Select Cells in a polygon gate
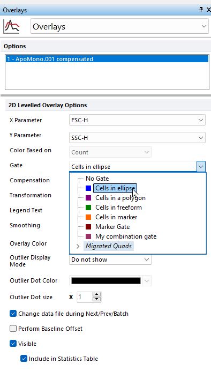This screenshot has height=378, width=211. point(120,198)
